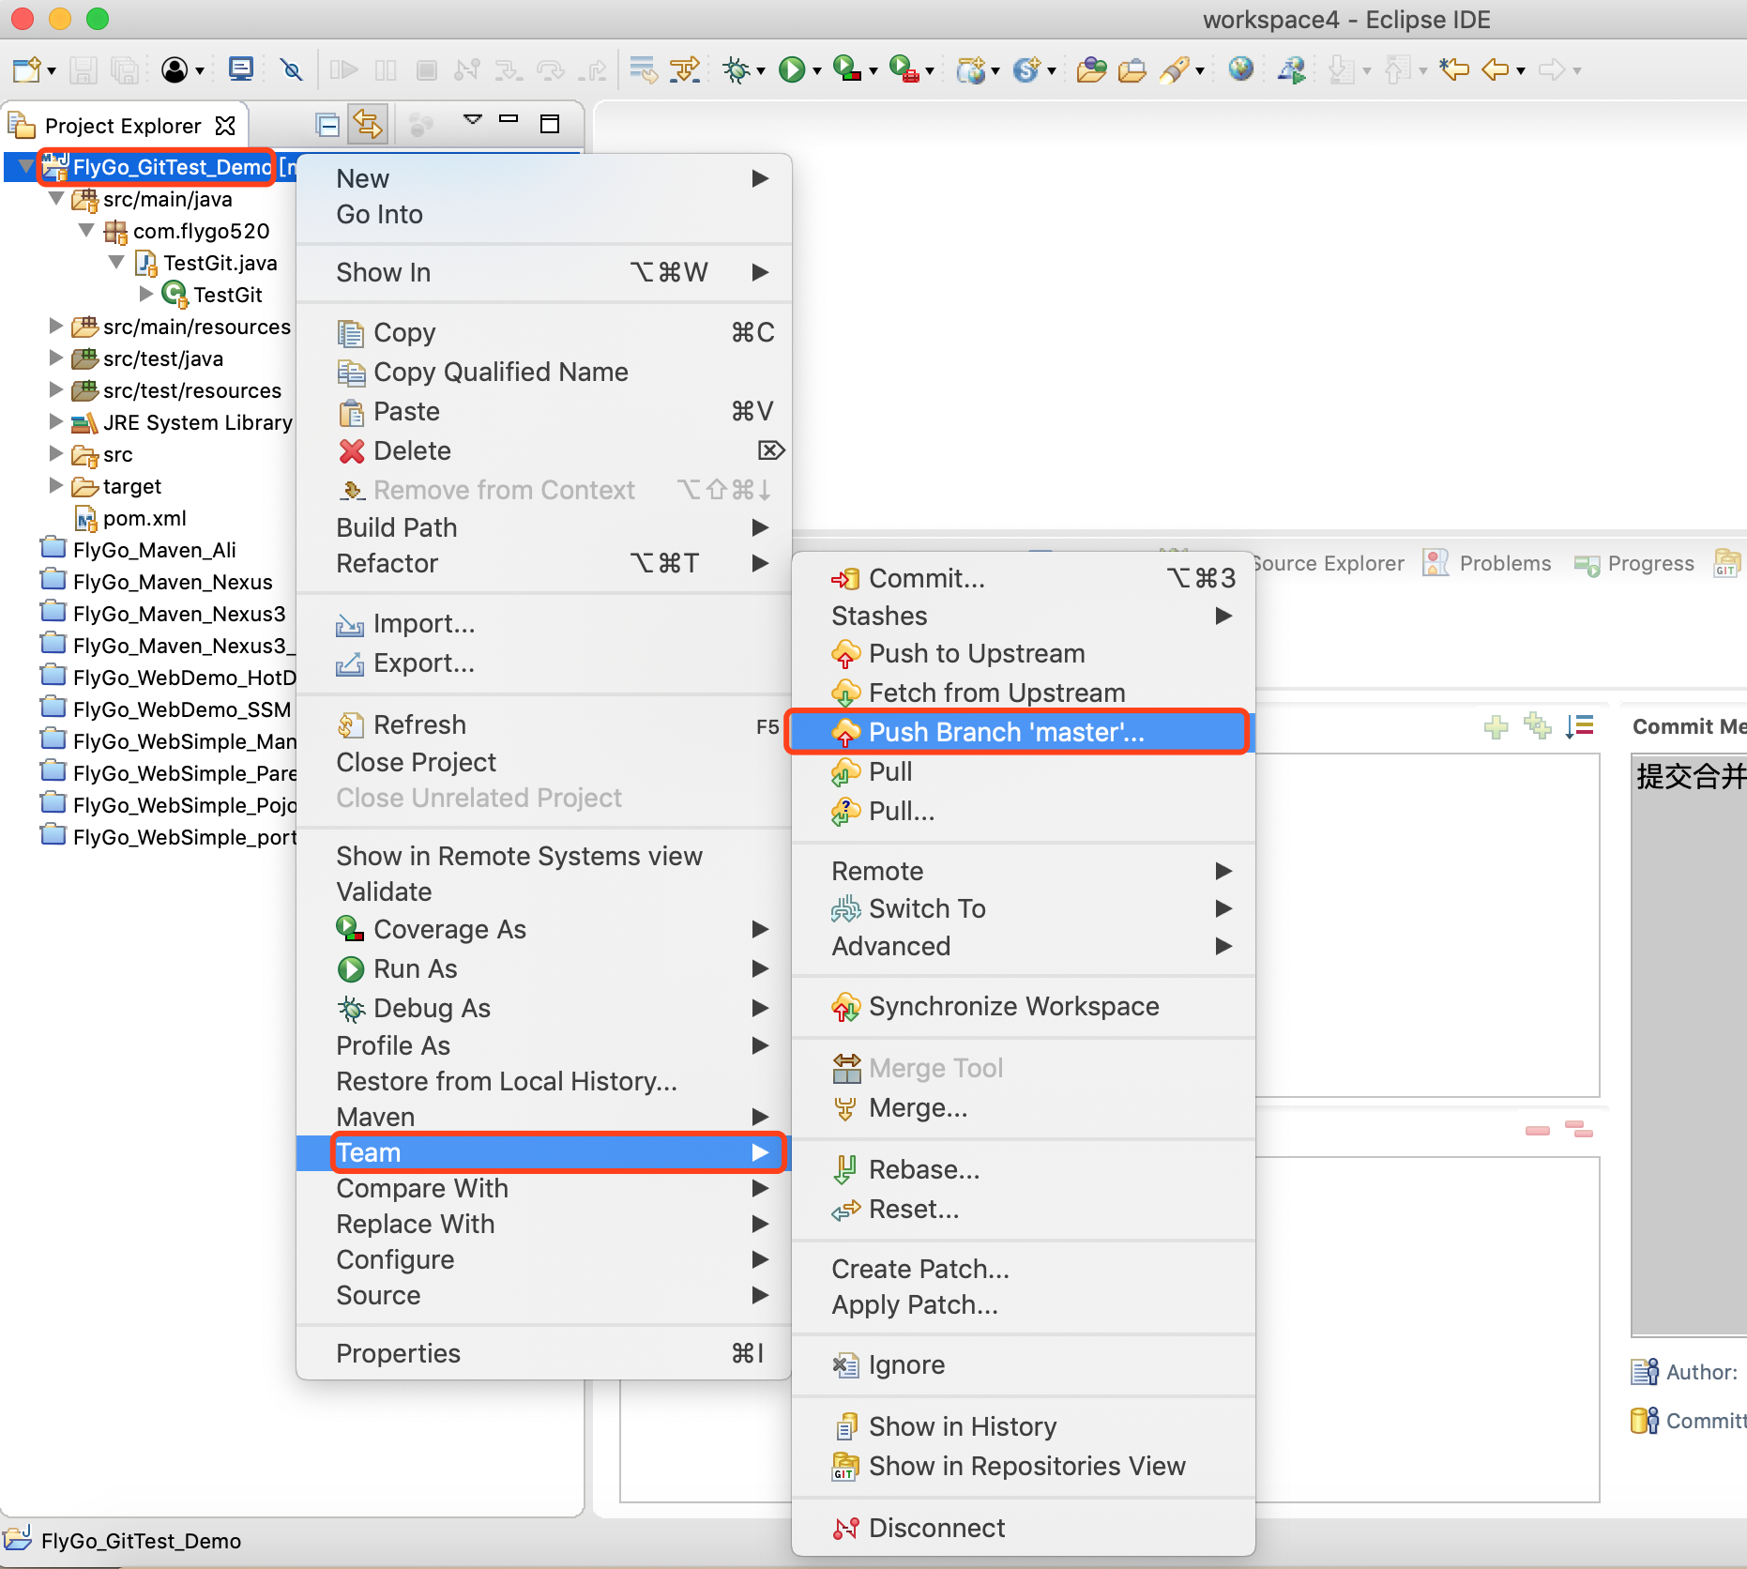This screenshot has height=1569, width=1747.
Task: Click the New wizard toolbar icon
Action: (26, 69)
